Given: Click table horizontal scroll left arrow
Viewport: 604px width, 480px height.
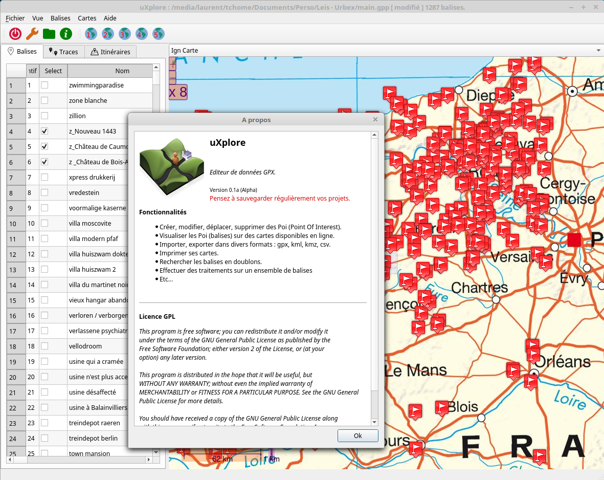Looking at the screenshot, I should pos(10,460).
